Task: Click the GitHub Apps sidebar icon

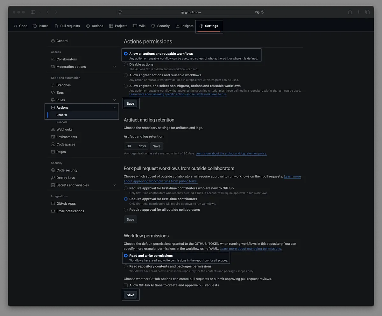Action: point(53,204)
